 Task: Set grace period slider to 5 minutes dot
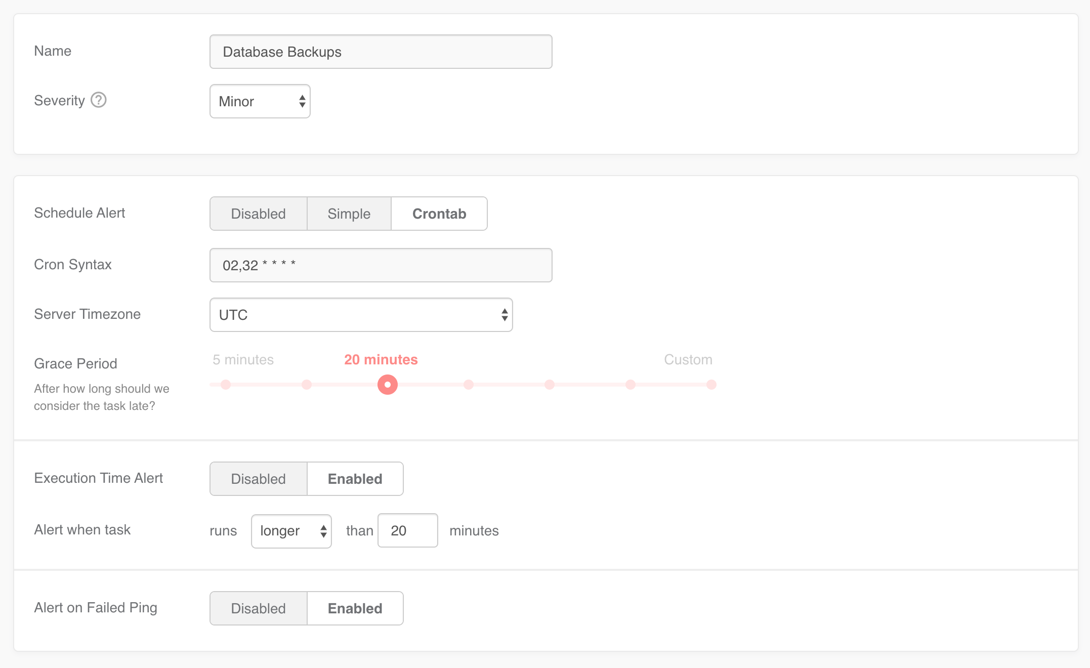(226, 385)
